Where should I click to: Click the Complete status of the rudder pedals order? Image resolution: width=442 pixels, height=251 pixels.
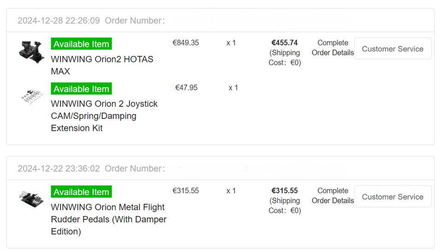(332, 190)
